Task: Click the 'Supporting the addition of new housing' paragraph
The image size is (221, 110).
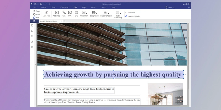Action: (x=92, y=101)
